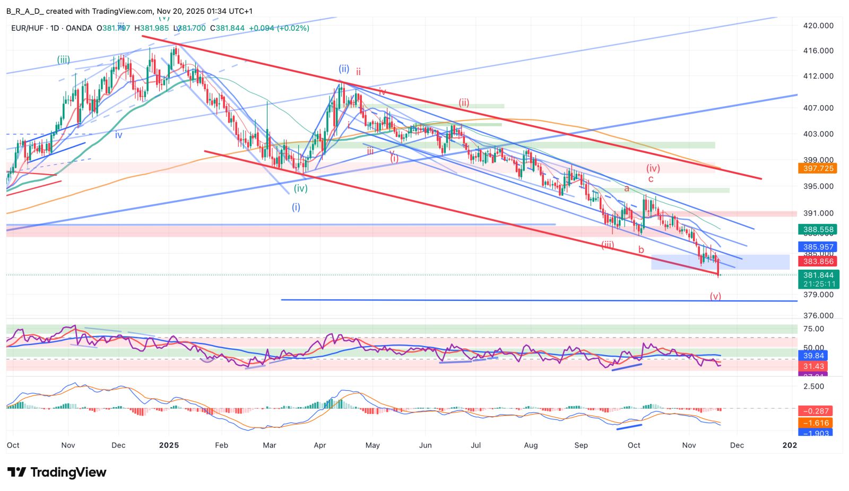Click the blue (ii) label at April peak

344,68
